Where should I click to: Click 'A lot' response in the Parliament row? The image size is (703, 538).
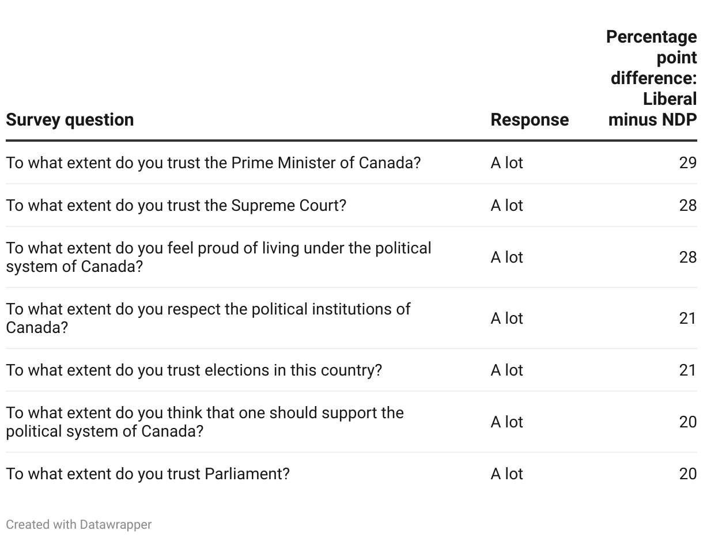click(507, 474)
